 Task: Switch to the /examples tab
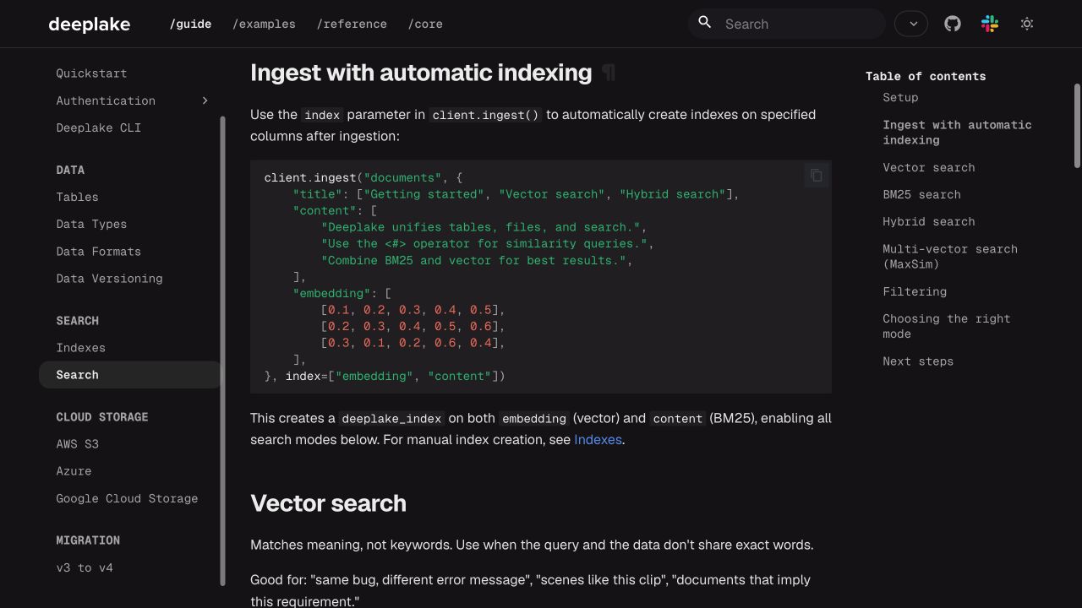tap(264, 24)
